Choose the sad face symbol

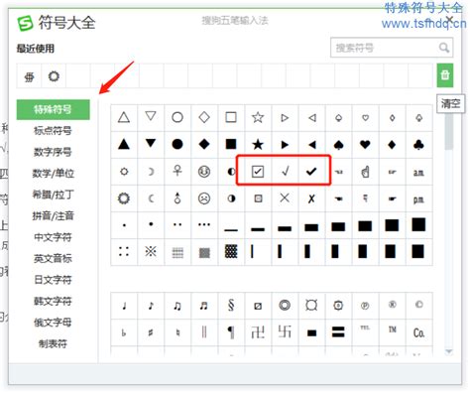[204, 198]
